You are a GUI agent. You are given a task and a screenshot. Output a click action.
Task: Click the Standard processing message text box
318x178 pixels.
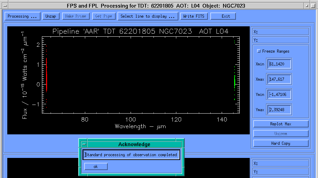click(131, 155)
